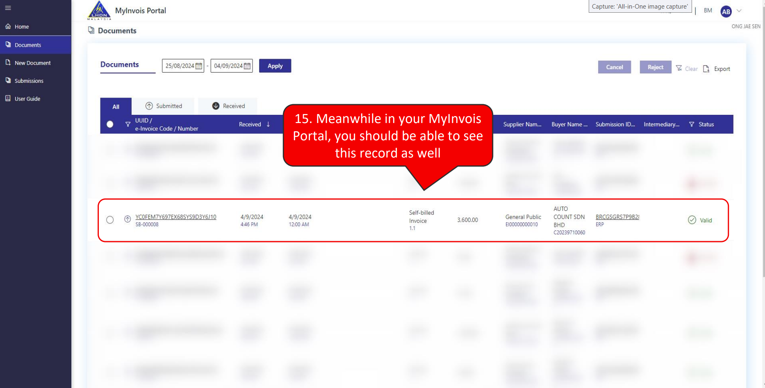Click the AB user avatar
The height and width of the screenshot is (388, 765).
(726, 11)
